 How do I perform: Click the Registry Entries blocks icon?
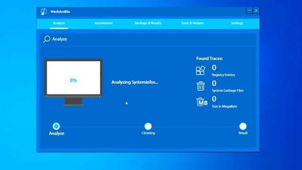point(201,70)
